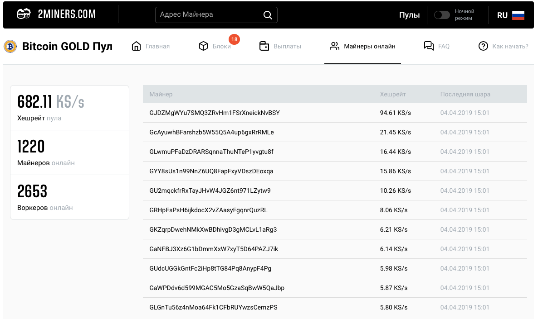Toggle the Ночной режим night mode switch
Viewport: 538px width, 319px height.
[x=442, y=15]
